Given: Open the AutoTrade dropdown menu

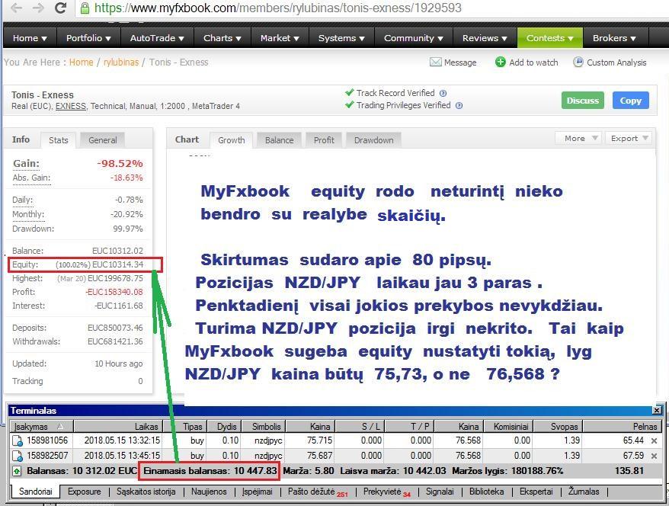Looking at the screenshot, I should [157, 38].
